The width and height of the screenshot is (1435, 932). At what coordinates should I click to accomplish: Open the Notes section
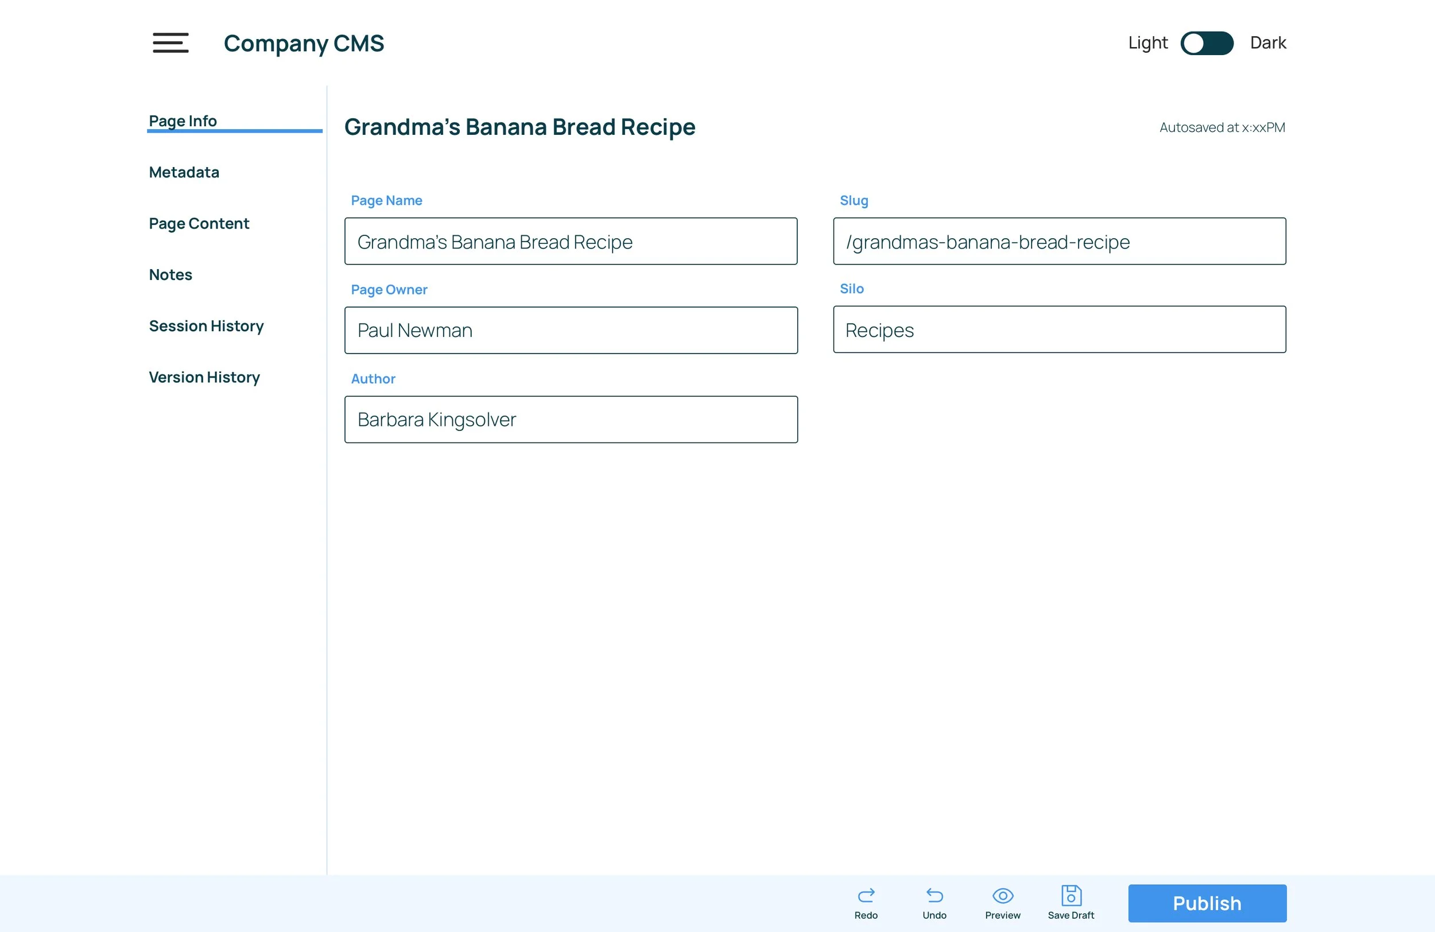click(170, 275)
